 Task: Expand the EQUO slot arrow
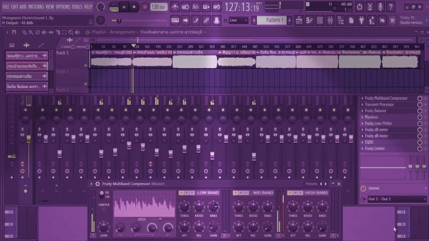pos(362,142)
